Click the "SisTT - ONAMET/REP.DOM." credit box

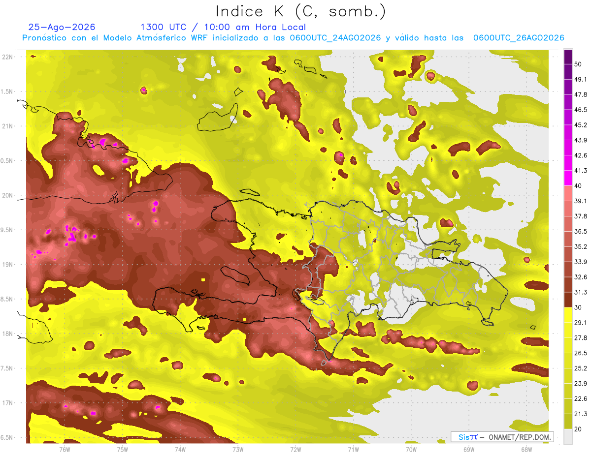pos(502,437)
